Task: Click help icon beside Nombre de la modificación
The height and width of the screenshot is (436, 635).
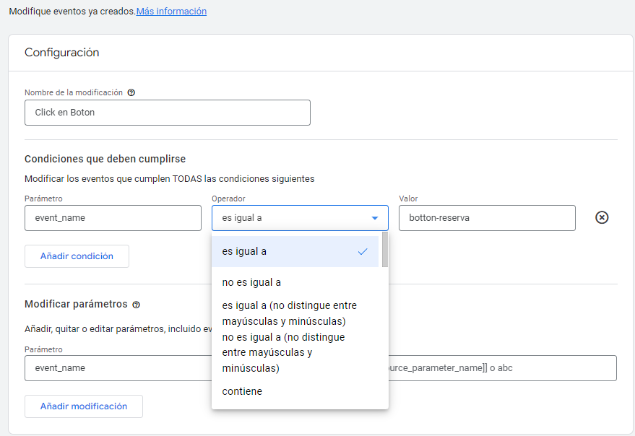Action: pyautogui.click(x=131, y=92)
